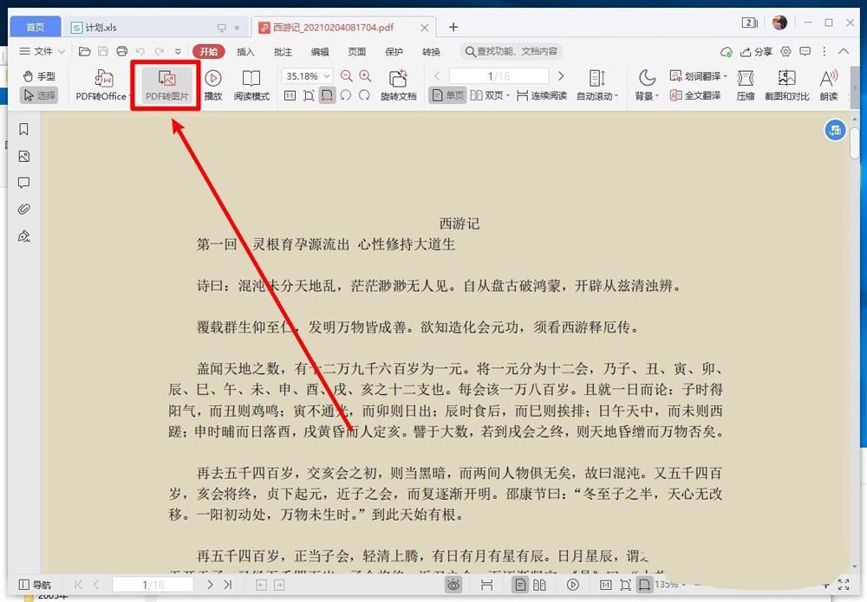Toggle single page icon in status bar
The width and height of the screenshot is (867, 602).
(x=519, y=585)
